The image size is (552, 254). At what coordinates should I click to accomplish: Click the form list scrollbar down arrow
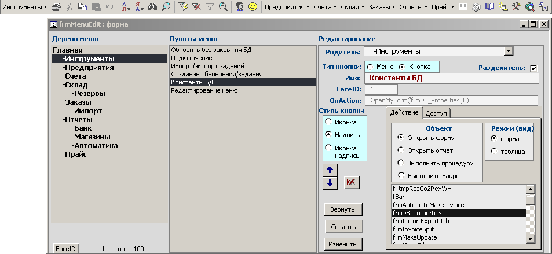531,238
